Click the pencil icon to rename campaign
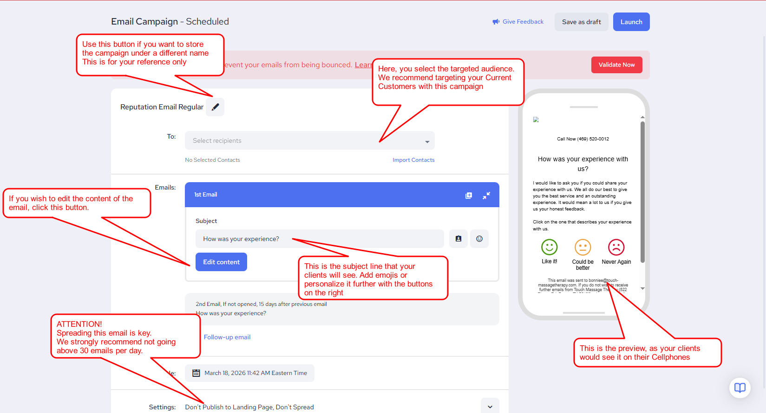The width and height of the screenshot is (766, 413). pyautogui.click(x=215, y=107)
